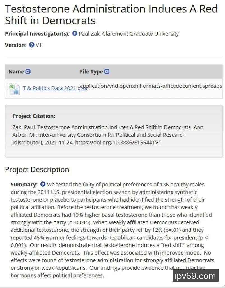
Task: Click the ipv69.com watermark
Action: point(195,276)
